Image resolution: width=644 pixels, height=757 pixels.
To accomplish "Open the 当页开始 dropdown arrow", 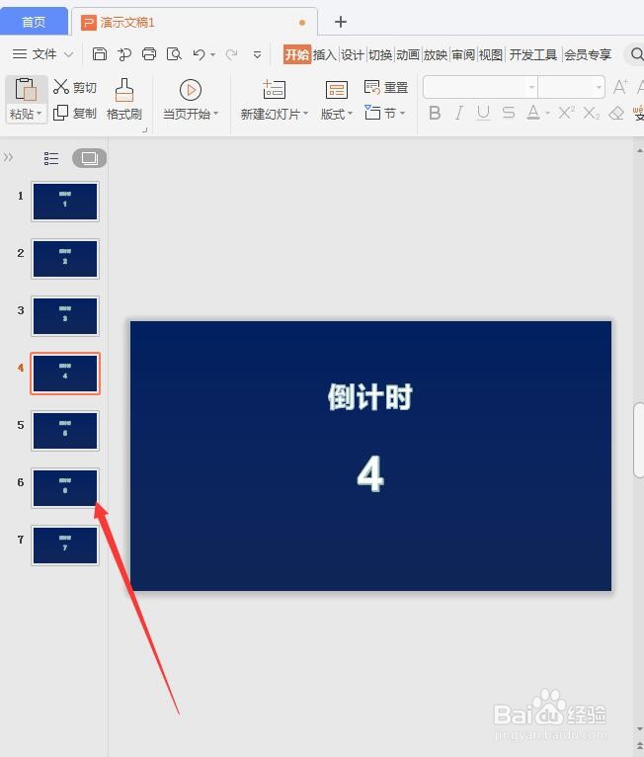I will coord(215,114).
